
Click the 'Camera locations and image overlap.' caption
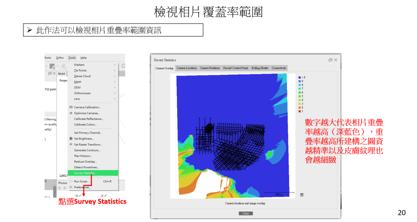click(x=245, y=203)
